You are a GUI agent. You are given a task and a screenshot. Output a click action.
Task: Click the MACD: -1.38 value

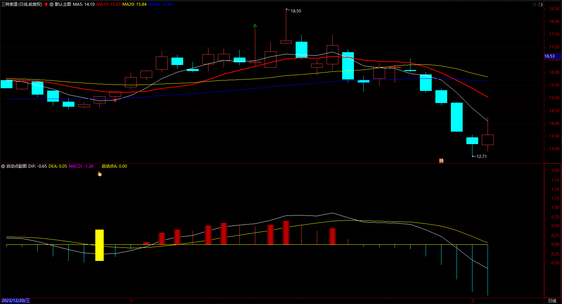[81, 166]
